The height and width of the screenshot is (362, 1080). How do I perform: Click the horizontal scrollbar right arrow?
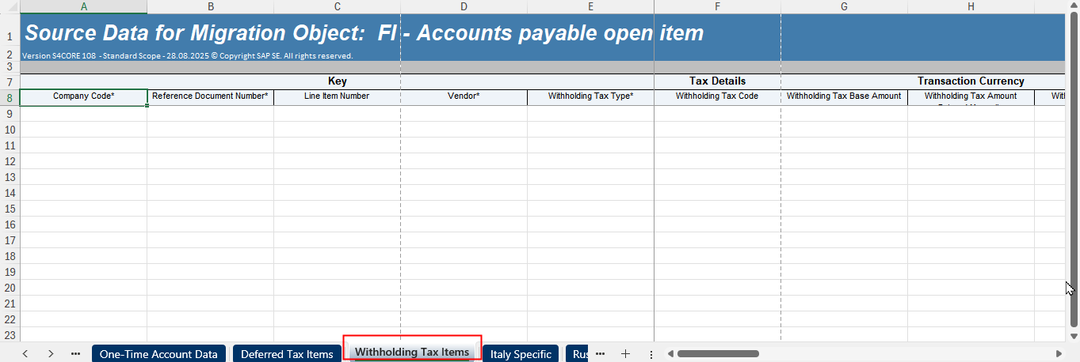1059,353
